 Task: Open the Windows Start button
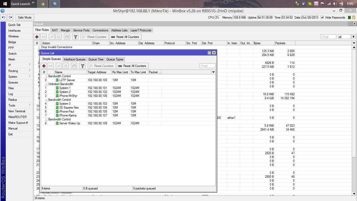point(5,4)
